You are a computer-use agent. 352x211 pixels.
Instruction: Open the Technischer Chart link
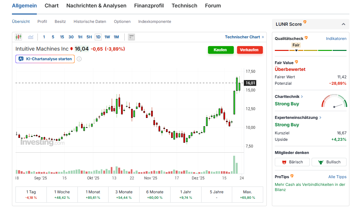coord(244,37)
